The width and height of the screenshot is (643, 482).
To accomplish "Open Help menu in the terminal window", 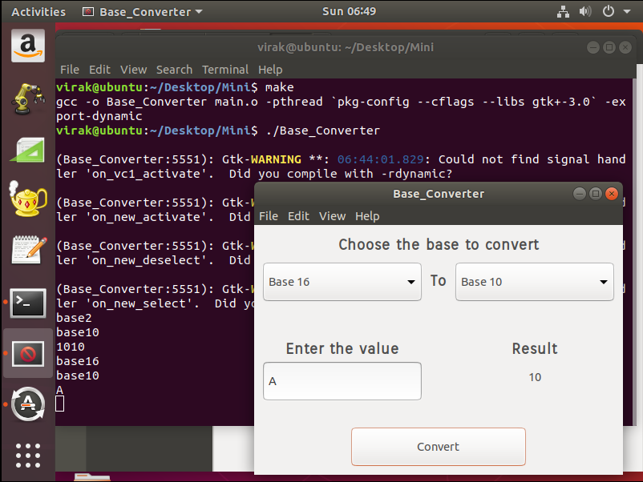I will click(x=270, y=70).
